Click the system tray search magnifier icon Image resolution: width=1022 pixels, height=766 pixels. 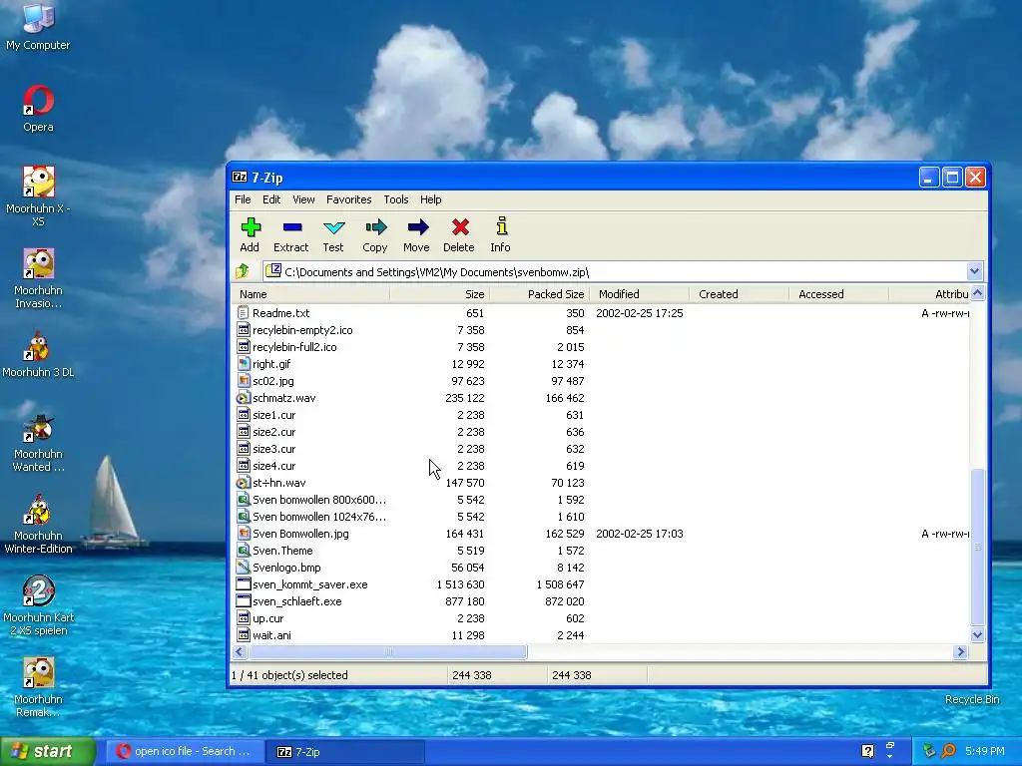point(948,751)
